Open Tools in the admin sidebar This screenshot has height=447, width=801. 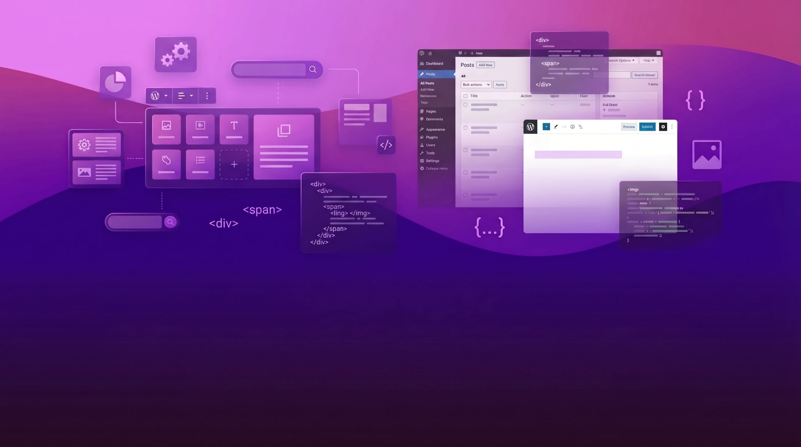(436, 153)
